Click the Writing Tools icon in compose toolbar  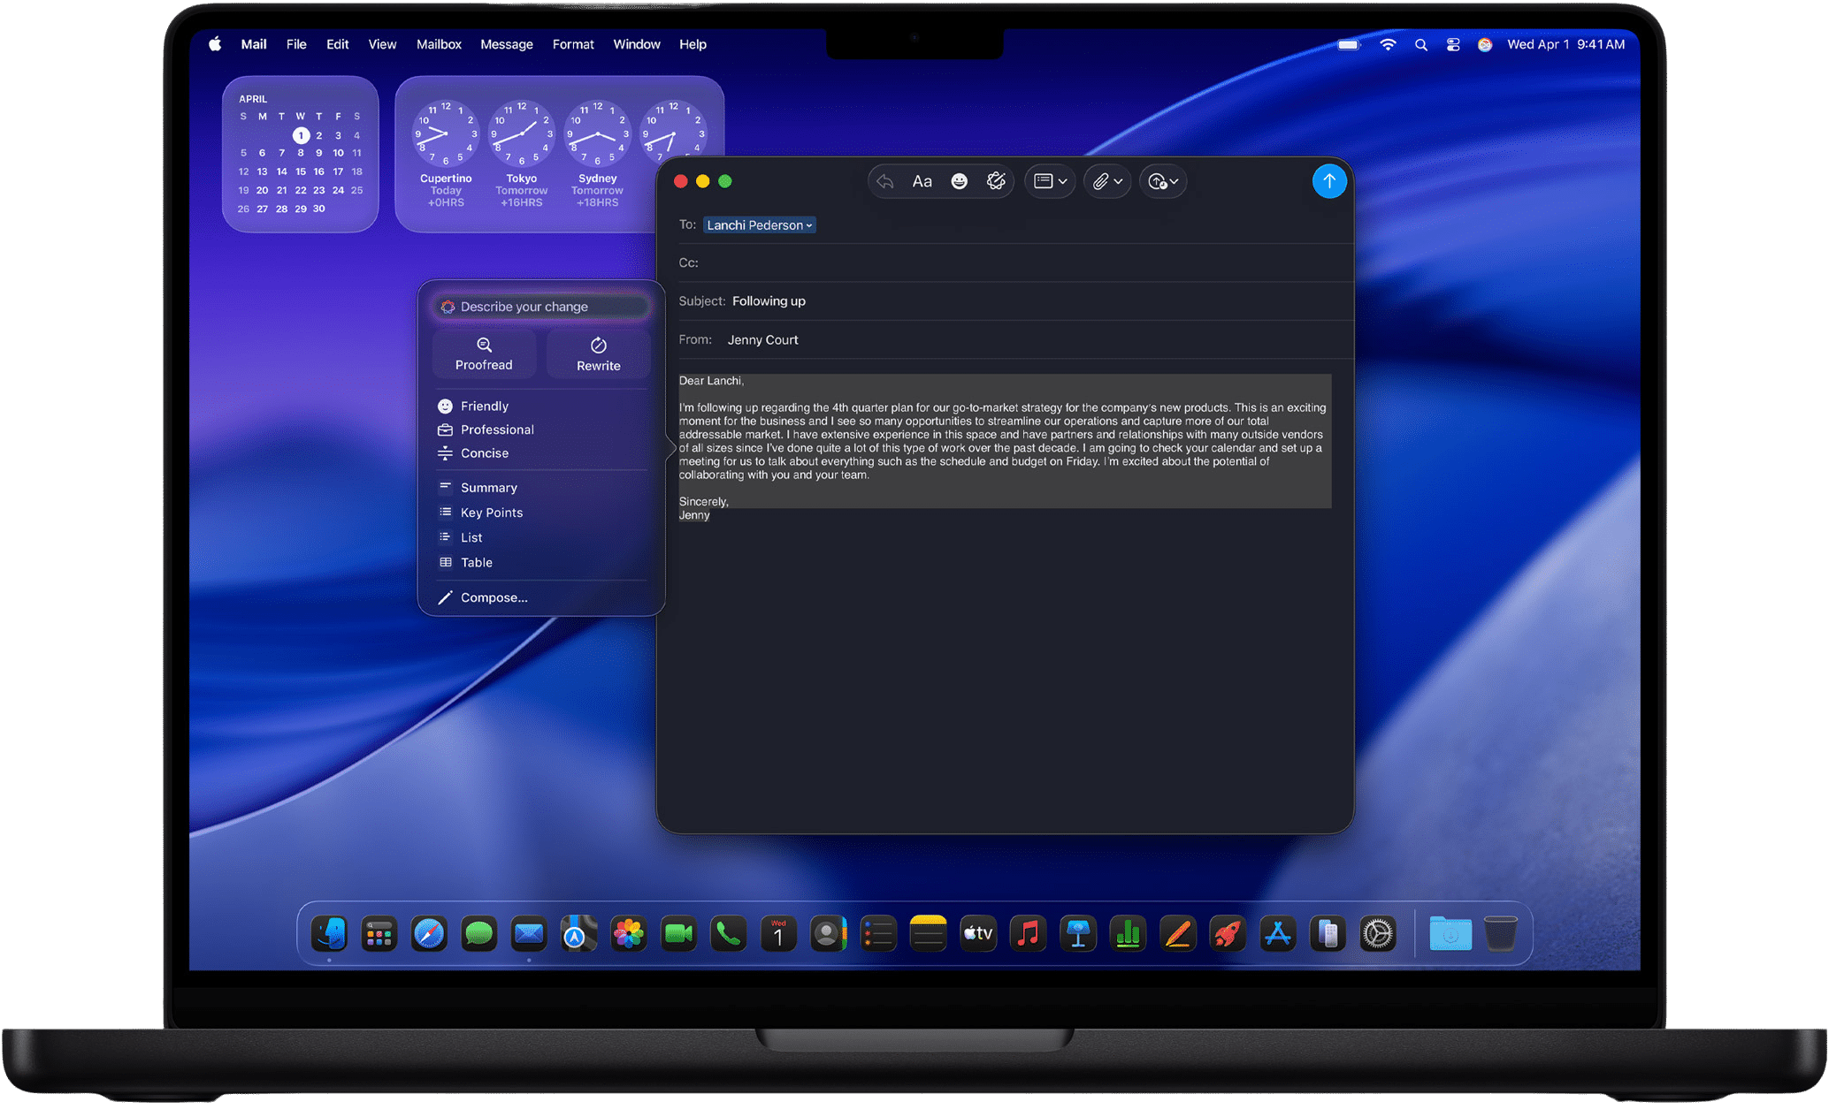(996, 181)
